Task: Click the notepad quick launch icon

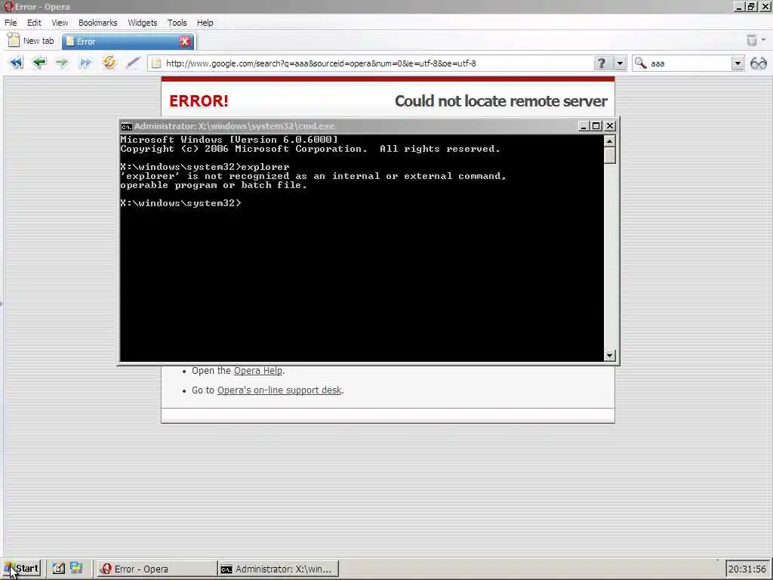Action: [x=59, y=568]
